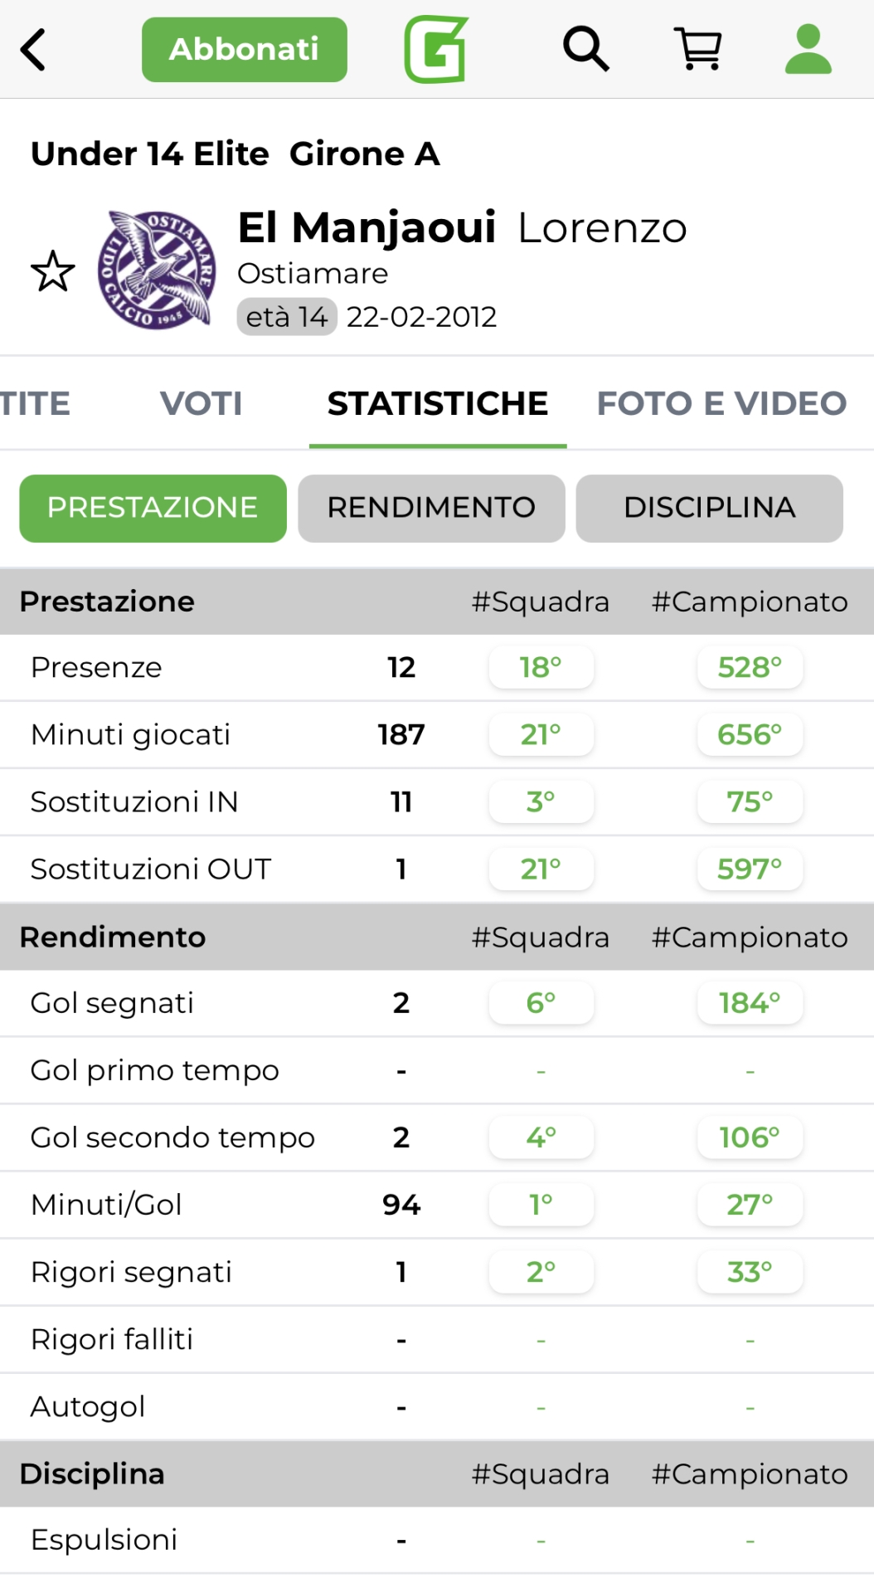Select the RENDIMENTO filter button
Image resolution: width=874 pixels, height=1593 pixels.
431,508
